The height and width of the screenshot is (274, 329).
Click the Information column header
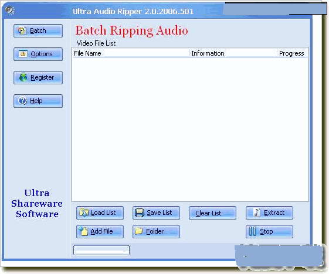233,53
